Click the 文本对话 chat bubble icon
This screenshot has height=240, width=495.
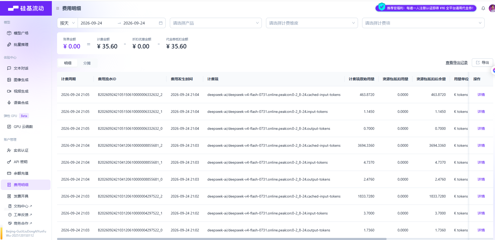click(9, 68)
